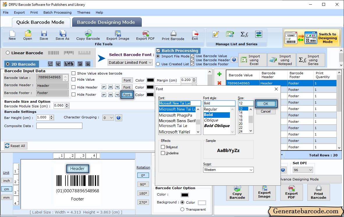Click batch processing help question icon
The width and height of the screenshot is (344, 217).
point(234,60)
